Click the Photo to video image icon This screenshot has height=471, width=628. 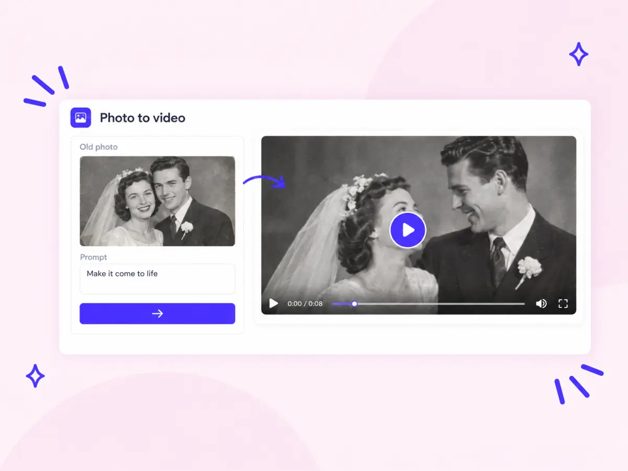click(x=81, y=117)
